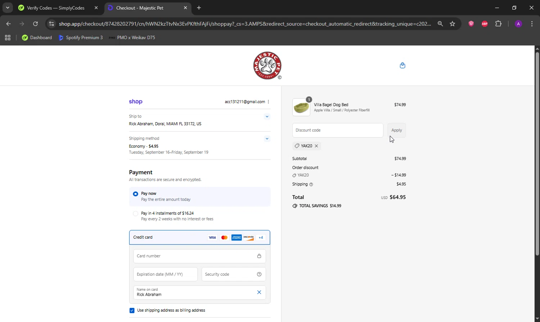Click the Card number field

tap(199, 256)
